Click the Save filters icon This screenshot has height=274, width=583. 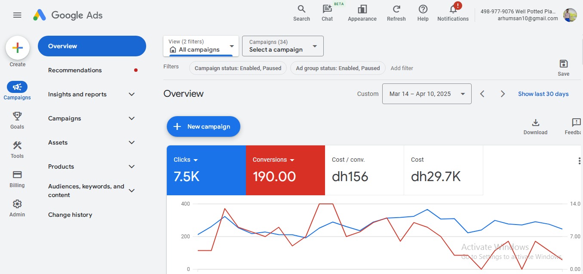tap(563, 64)
